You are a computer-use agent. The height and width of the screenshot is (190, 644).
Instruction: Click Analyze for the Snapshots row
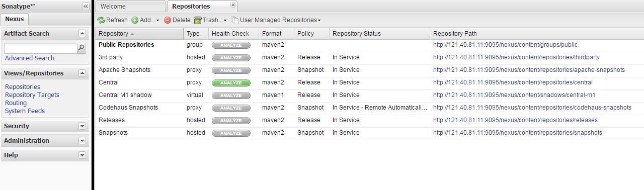pos(231,133)
